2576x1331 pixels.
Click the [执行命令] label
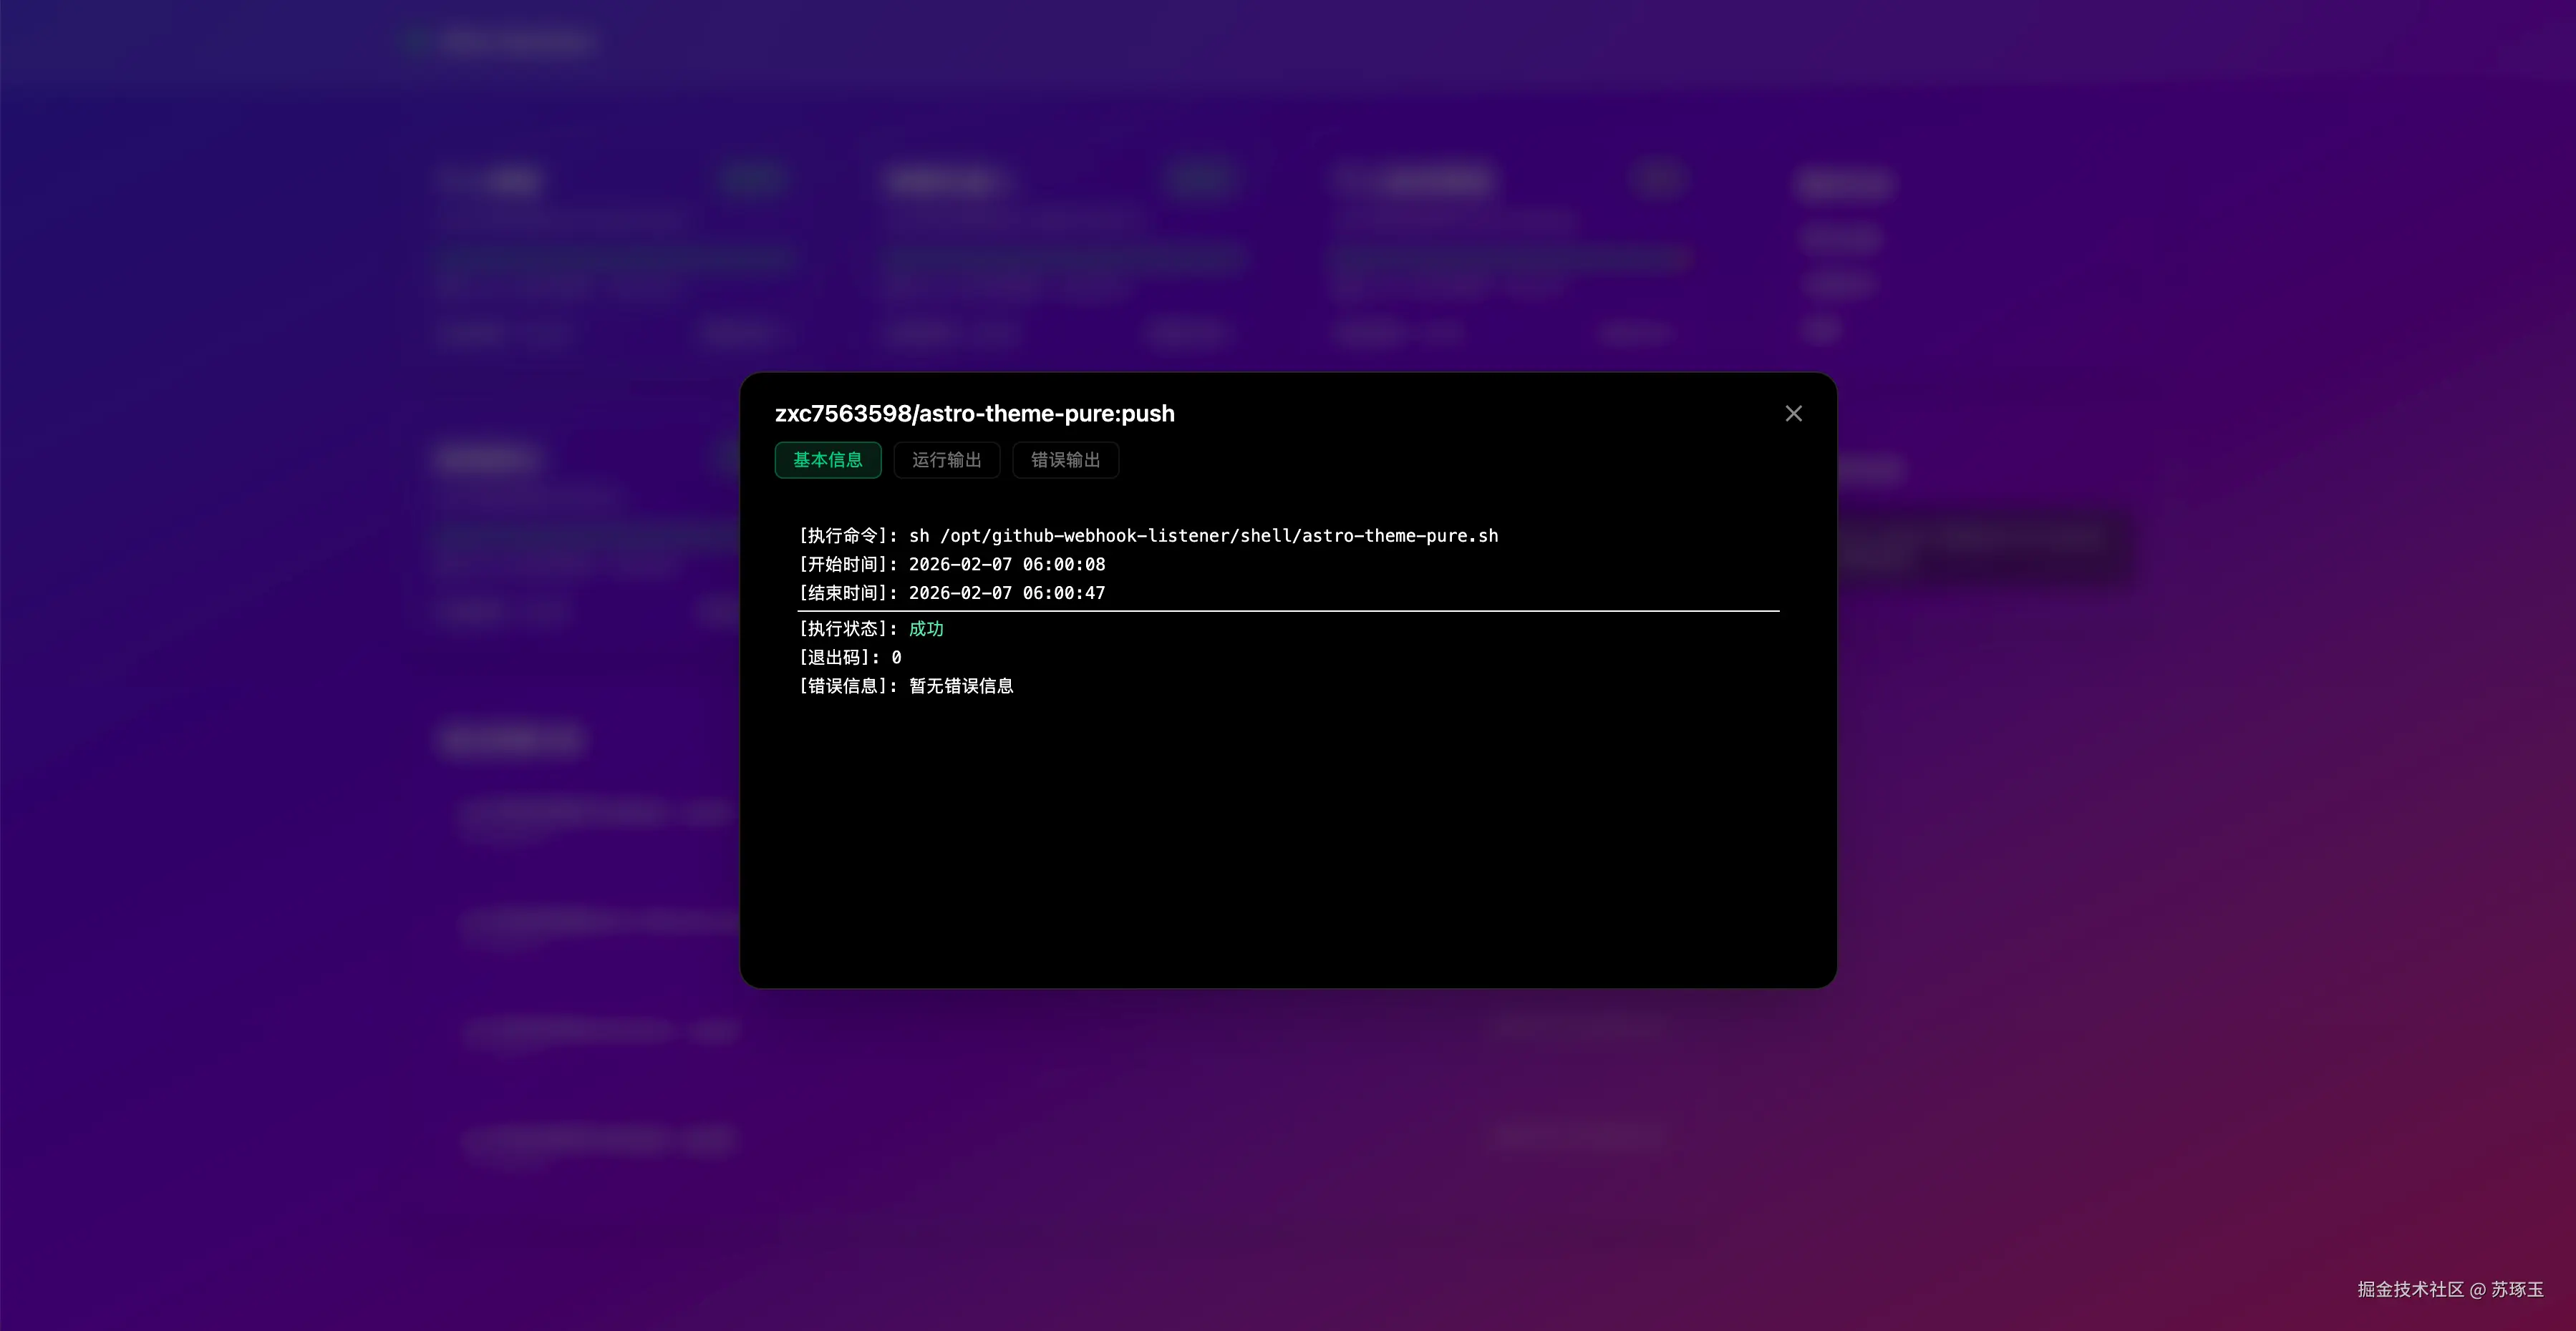click(x=846, y=535)
